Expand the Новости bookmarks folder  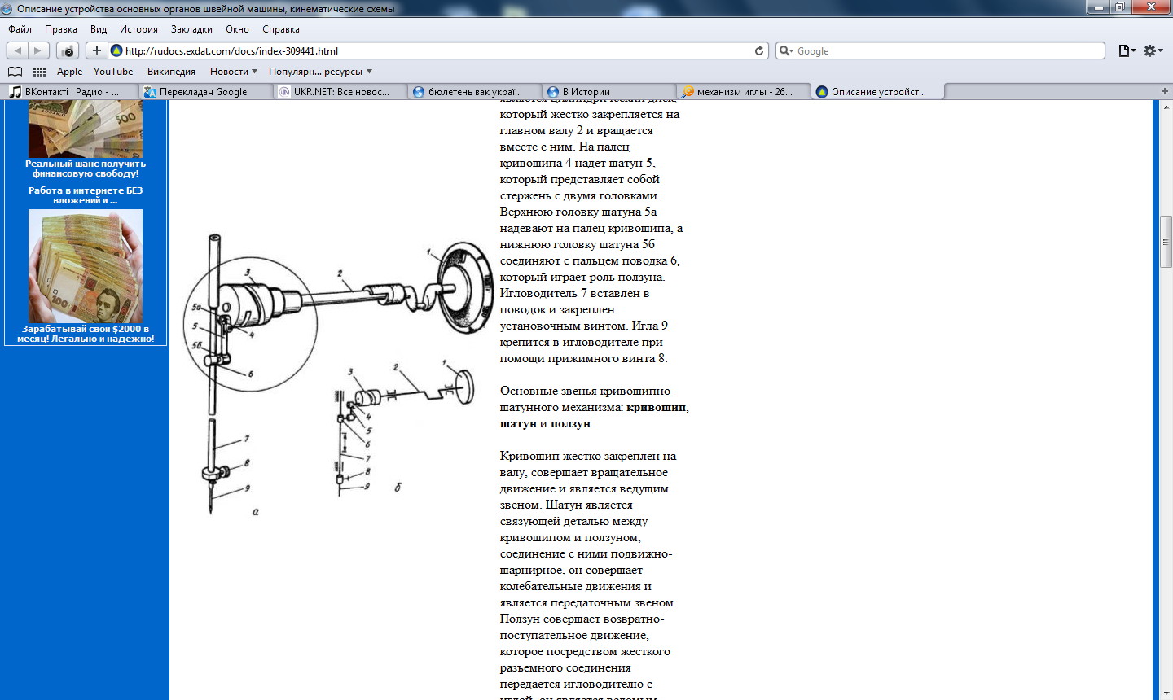pyautogui.click(x=234, y=72)
